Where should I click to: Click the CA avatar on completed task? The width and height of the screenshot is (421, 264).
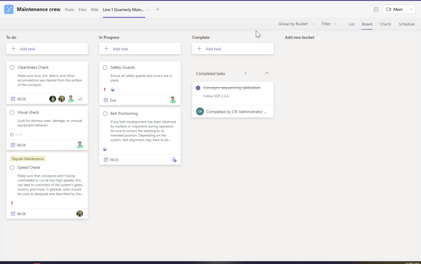(200, 111)
